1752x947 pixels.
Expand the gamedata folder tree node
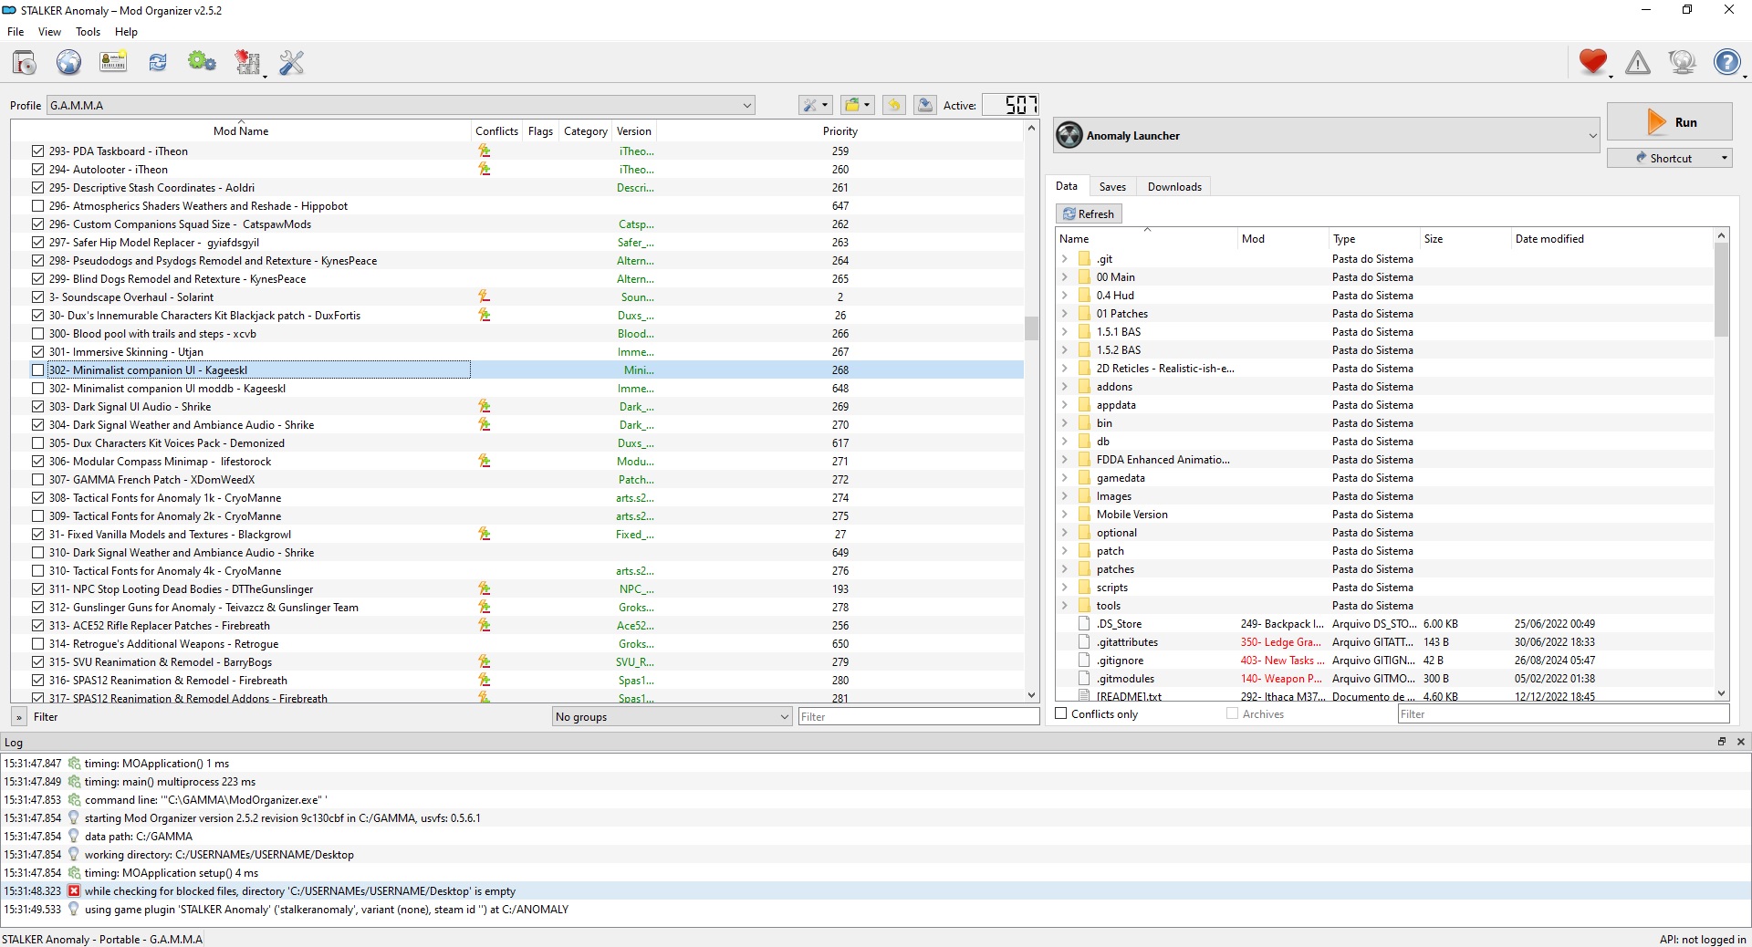coord(1065,478)
